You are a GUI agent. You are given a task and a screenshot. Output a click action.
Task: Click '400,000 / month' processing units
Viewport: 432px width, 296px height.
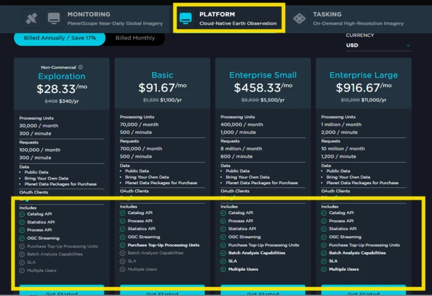pos(242,124)
